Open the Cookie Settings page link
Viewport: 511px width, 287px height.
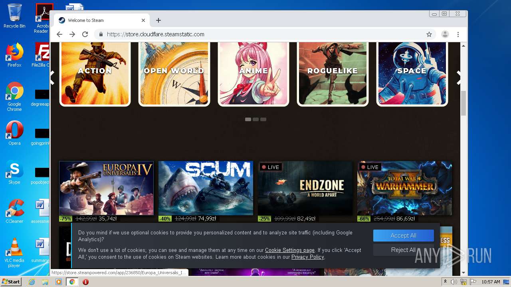click(290, 250)
